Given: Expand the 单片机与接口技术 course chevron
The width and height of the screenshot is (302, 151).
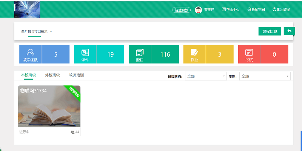Looking at the screenshot, I should click(x=51, y=32).
